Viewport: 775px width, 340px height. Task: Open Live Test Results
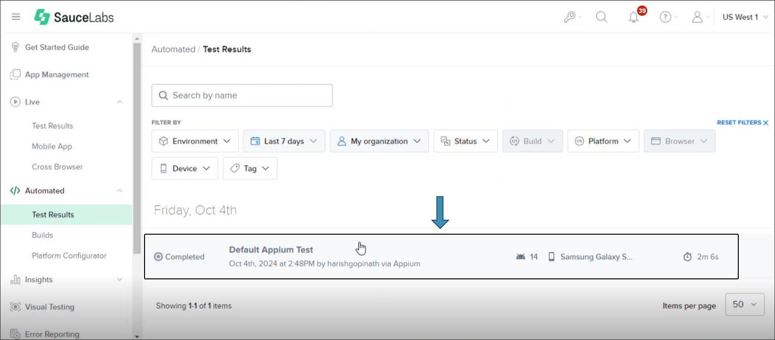click(52, 126)
